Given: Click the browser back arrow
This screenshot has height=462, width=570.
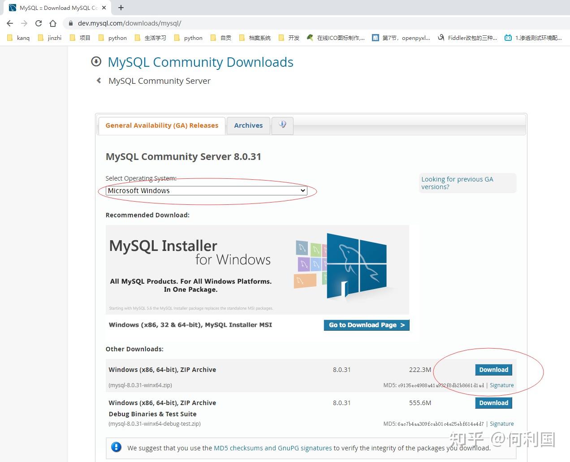Looking at the screenshot, I should click(9, 23).
